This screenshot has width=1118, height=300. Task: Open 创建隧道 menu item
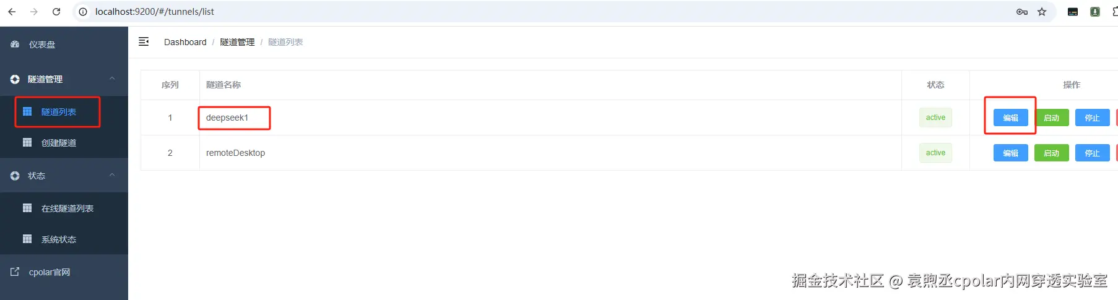pos(58,143)
